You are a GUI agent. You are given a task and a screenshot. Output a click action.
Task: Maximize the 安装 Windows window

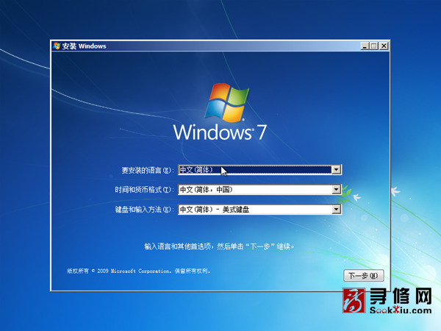click(374, 46)
